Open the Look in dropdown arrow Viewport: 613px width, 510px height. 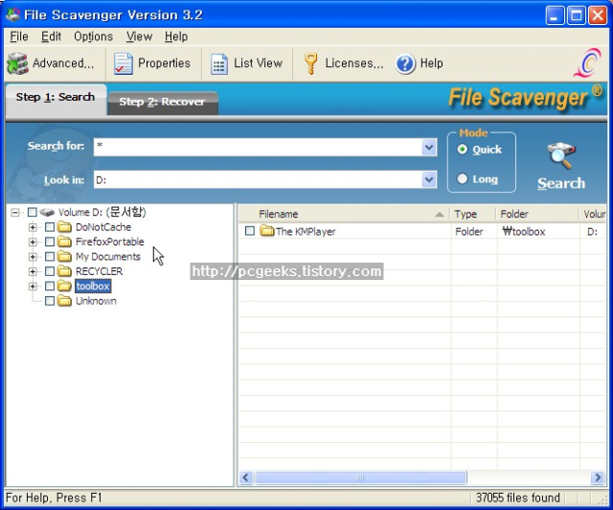point(429,179)
